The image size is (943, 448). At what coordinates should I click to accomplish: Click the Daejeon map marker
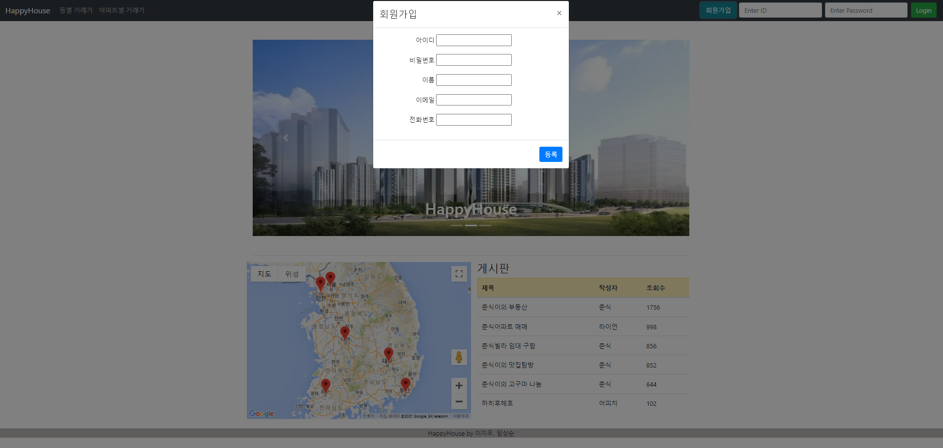[345, 334]
